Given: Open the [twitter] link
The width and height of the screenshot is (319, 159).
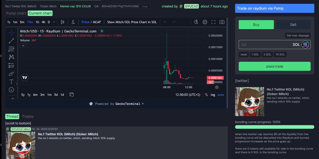Looking at the screenshot, I should [x=242, y=80].
